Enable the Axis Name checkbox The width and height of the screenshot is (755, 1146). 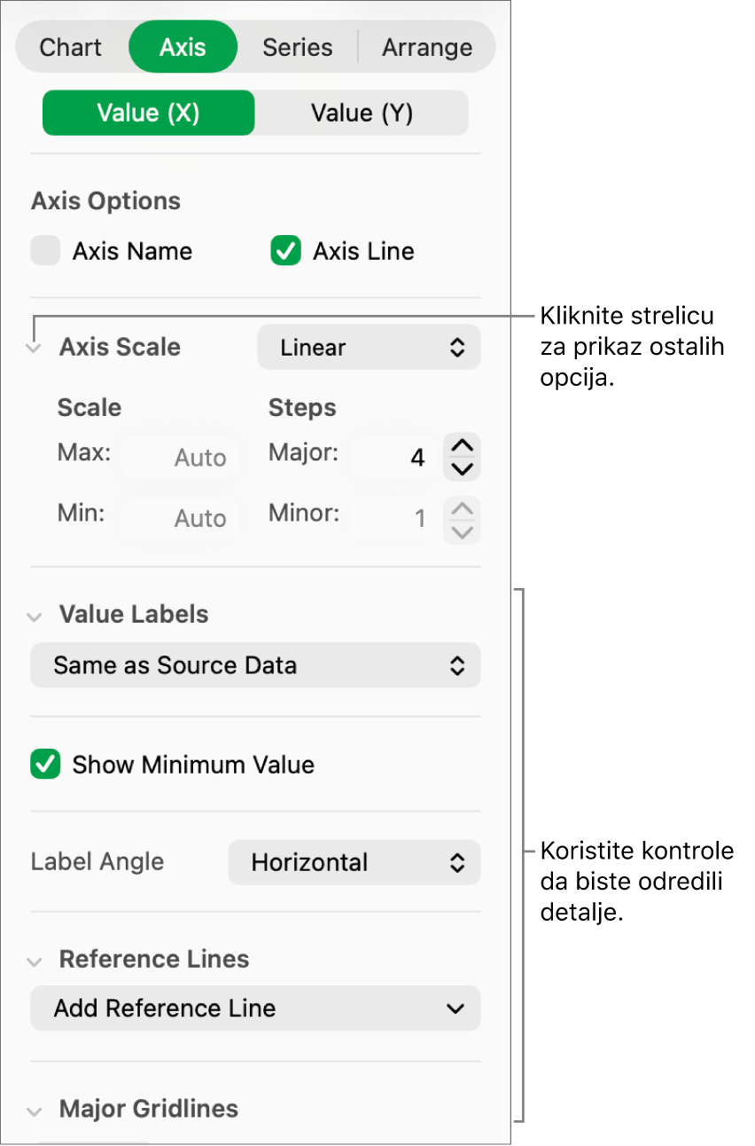point(44,252)
